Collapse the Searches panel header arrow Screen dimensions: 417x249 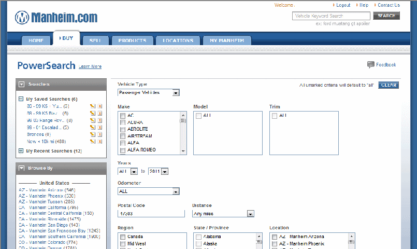click(x=22, y=85)
